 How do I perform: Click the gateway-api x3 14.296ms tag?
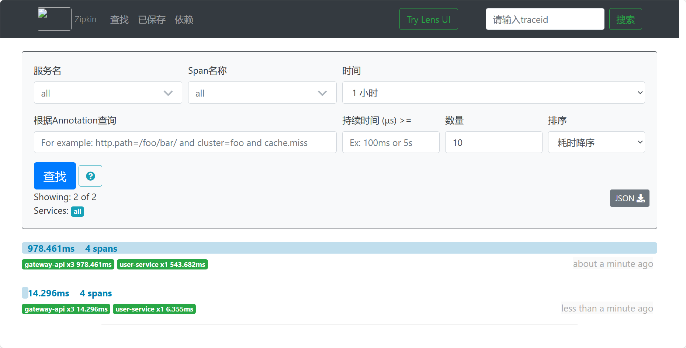coord(66,309)
